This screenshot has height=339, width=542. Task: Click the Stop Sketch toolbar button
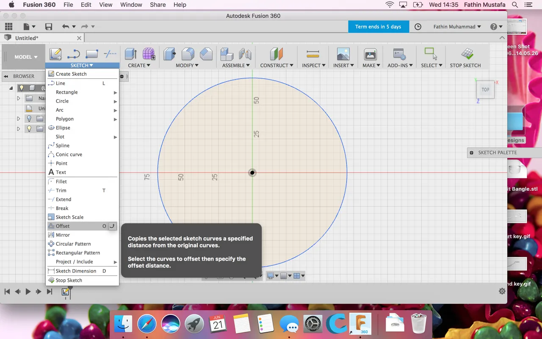(x=465, y=57)
